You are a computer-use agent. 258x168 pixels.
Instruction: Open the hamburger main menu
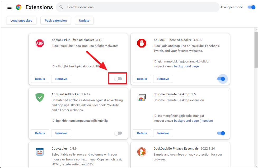pyautogui.click(x=10, y=7)
